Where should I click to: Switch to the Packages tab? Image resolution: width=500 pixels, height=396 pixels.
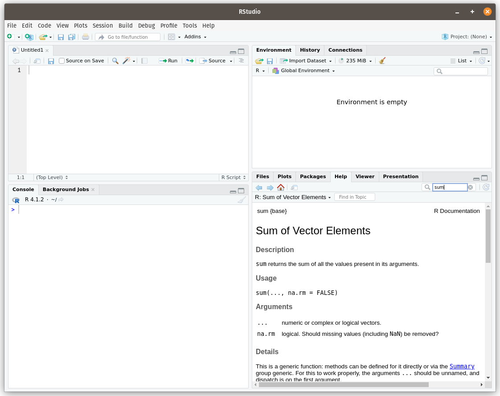(313, 177)
